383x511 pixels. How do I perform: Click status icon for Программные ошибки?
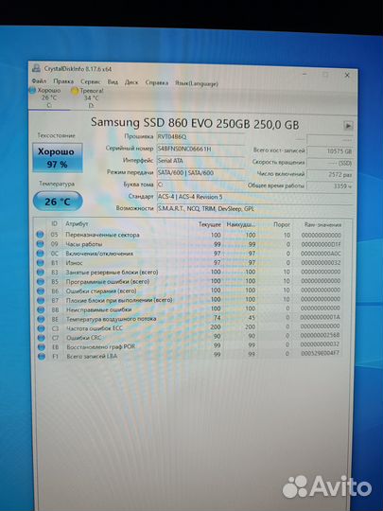coord(41,281)
